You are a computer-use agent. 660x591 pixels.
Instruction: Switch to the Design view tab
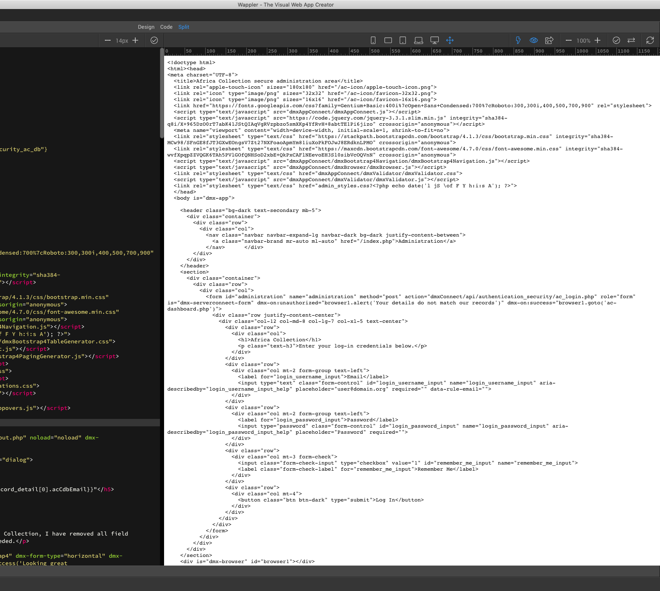[x=146, y=27]
